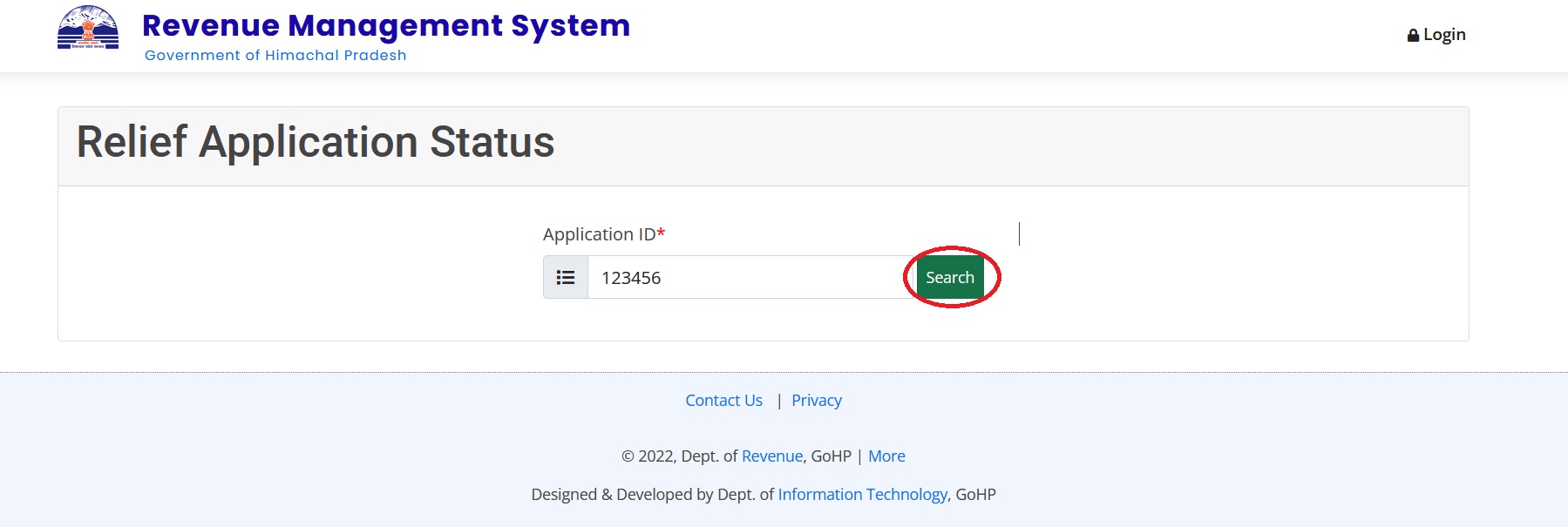Click the Application ID field label

599,234
